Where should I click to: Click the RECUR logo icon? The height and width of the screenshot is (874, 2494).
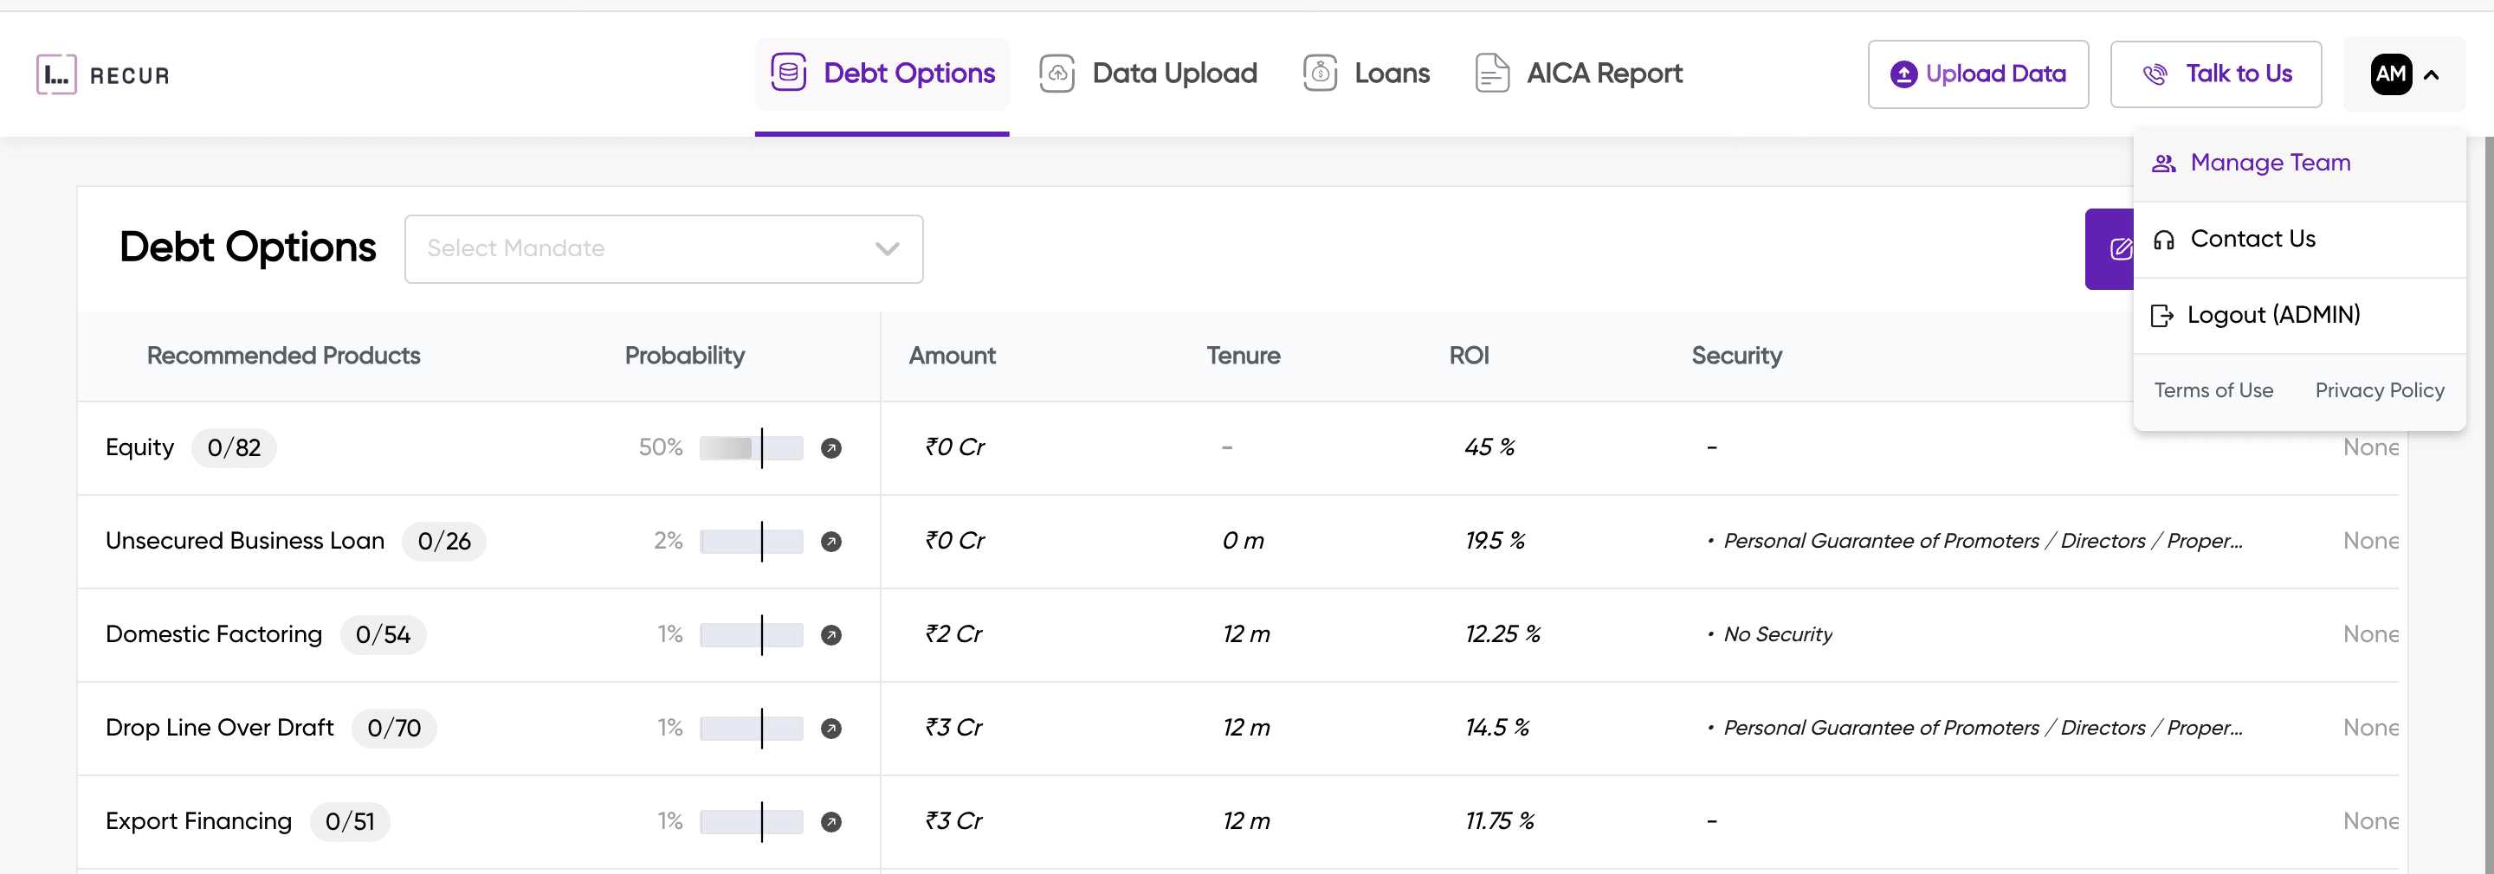pos(55,74)
